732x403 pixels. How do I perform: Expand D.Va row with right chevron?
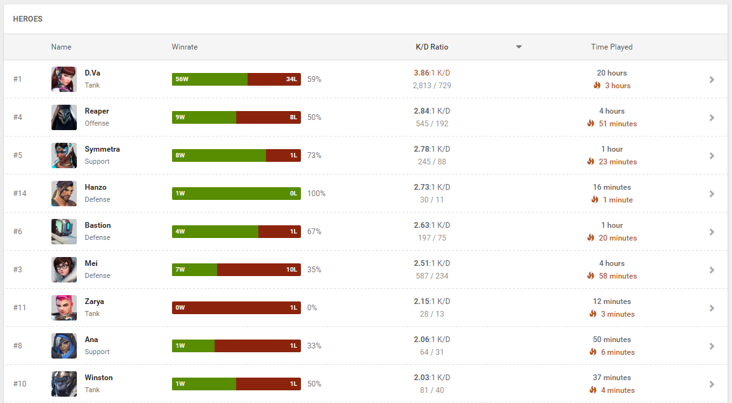point(712,80)
